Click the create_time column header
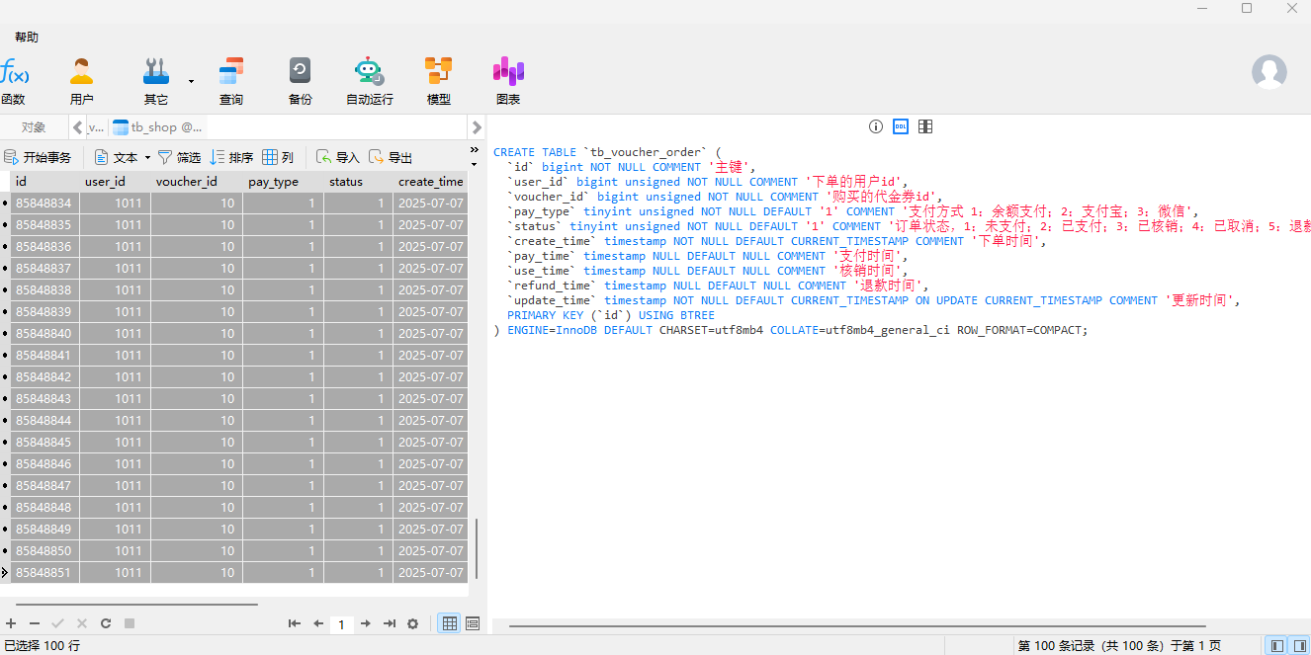Screen dimensions: 1311x655 click(430, 182)
